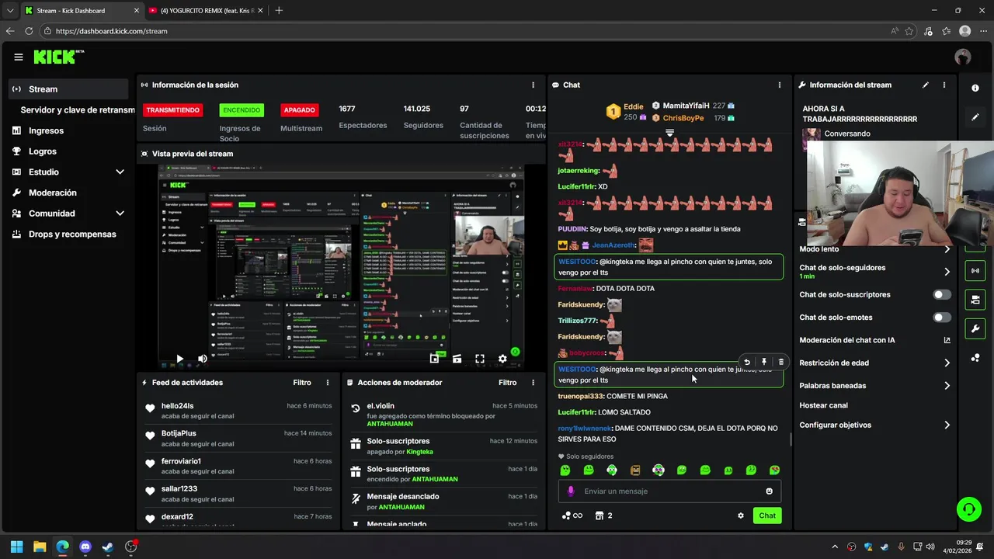Open the emoji picker in message box
Image resolution: width=994 pixels, height=559 pixels.
770,491
